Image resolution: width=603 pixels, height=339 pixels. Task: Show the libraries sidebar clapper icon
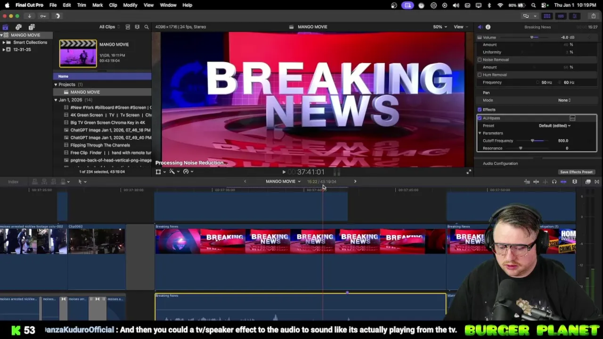click(5, 27)
